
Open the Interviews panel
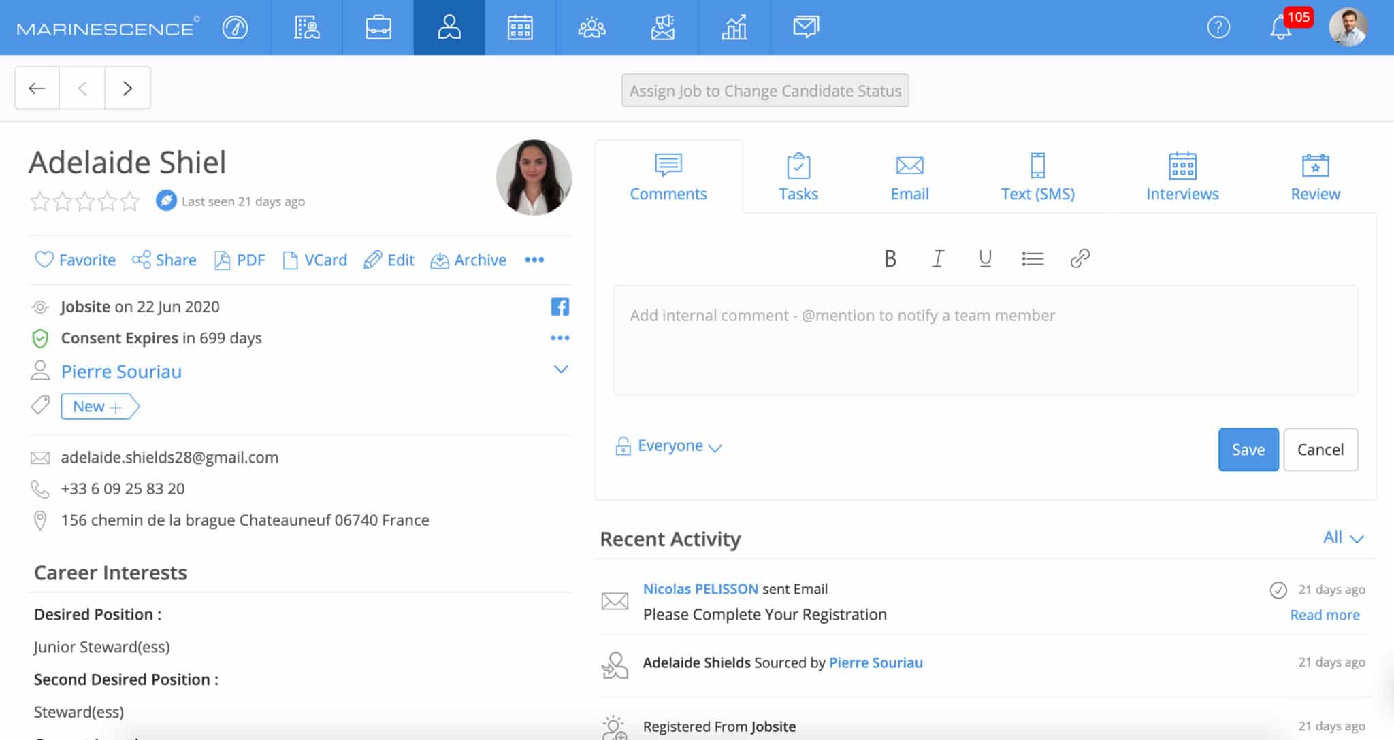(x=1182, y=176)
